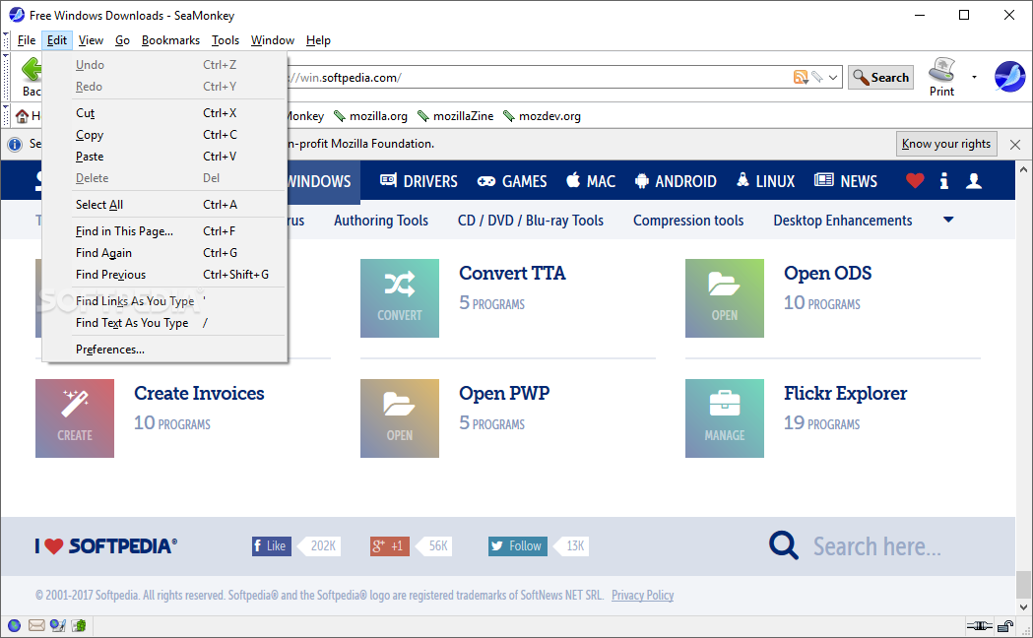Open the Privacy Policy link
This screenshot has width=1033, height=638.
tap(642, 596)
